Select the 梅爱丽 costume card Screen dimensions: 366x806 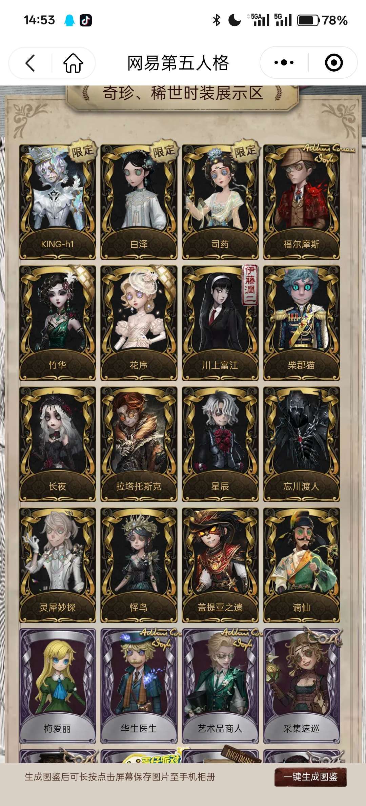tap(58, 686)
